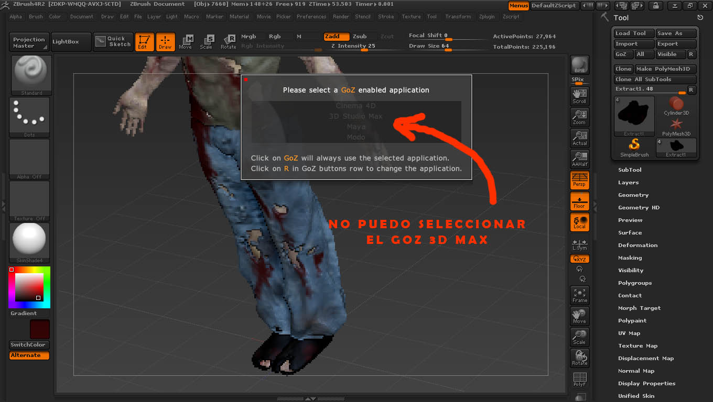Choose 3D Studio Max in GoZ dialog
Screen dimensions: 713x402
(x=355, y=116)
